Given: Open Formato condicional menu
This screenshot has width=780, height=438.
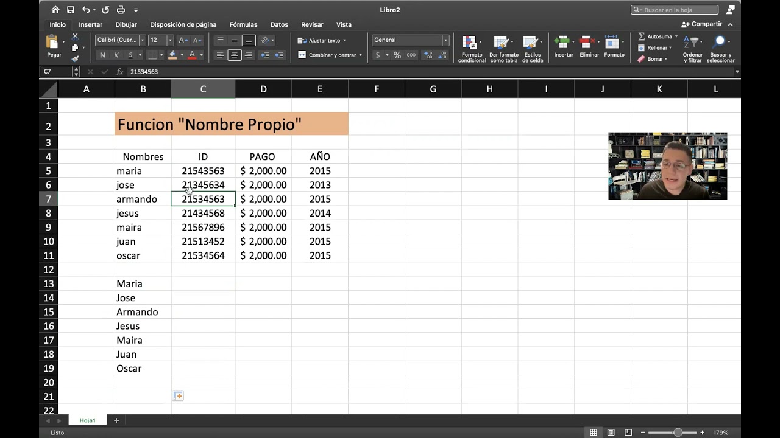Looking at the screenshot, I should pos(472,49).
